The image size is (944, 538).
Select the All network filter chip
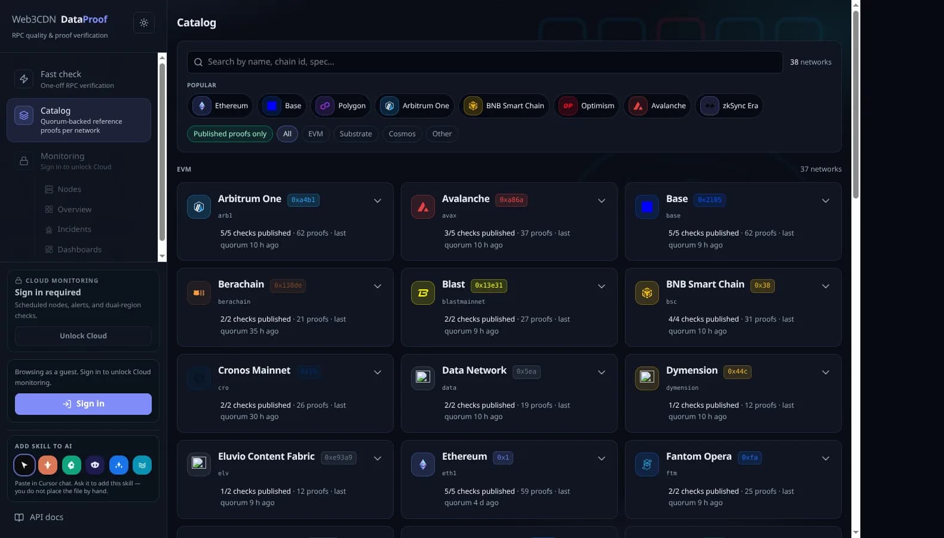[x=287, y=134]
